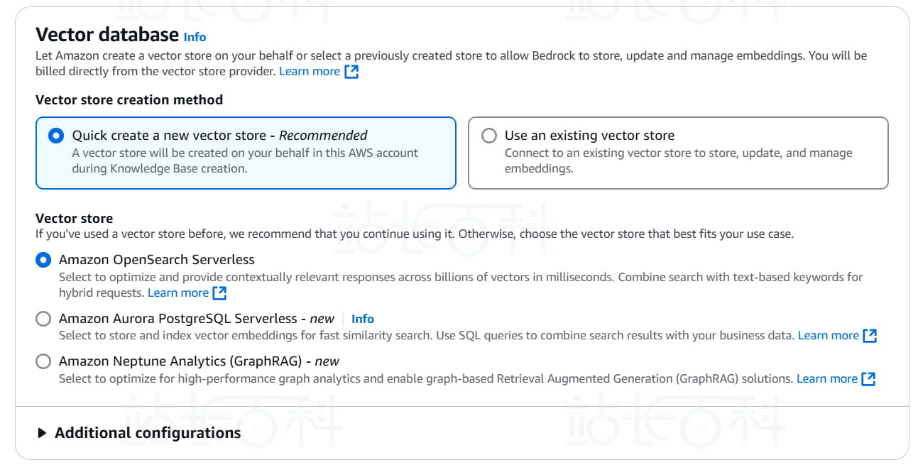Click external link icon on Neptune Analytics row
Screen dimensions: 918x470
pyautogui.click(x=868, y=379)
